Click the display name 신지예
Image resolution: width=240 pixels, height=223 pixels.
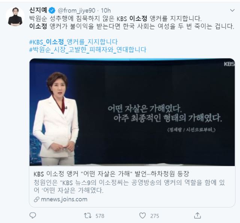38,10
